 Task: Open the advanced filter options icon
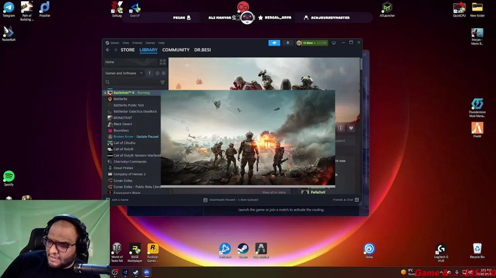click(x=162, y=82)
